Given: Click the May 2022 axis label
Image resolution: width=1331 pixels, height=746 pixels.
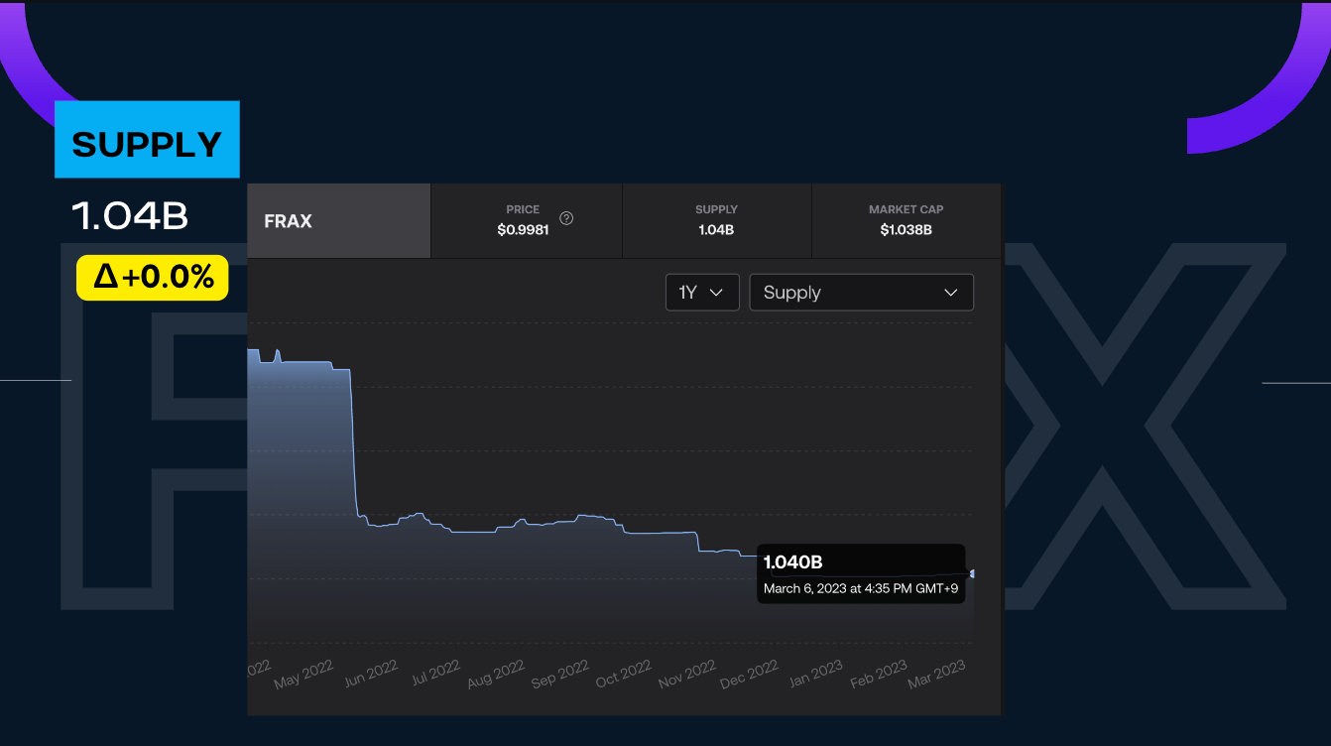Looking at the screenshot, I should point(303,675).
